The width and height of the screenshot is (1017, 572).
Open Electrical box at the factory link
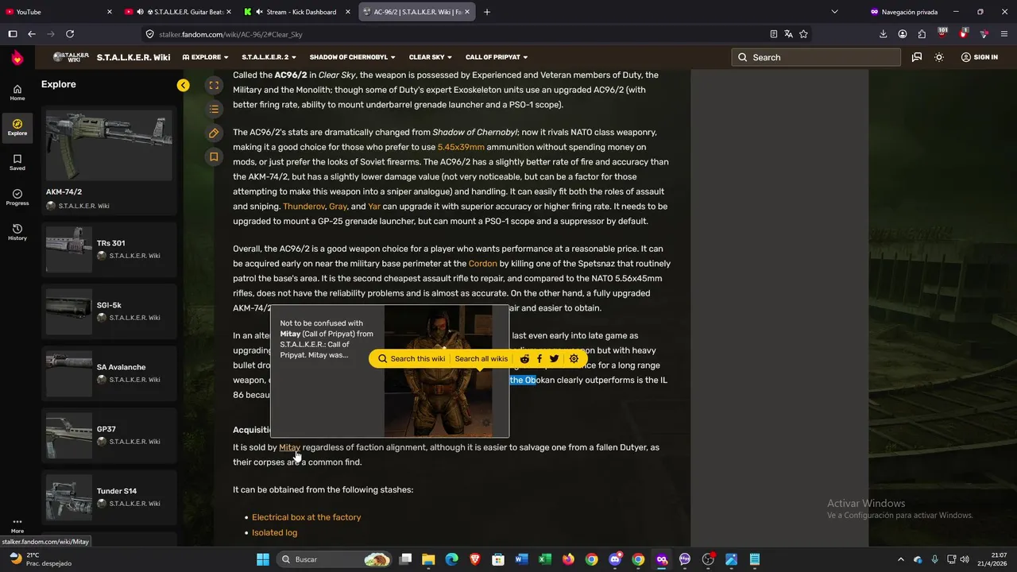(306, 517)
